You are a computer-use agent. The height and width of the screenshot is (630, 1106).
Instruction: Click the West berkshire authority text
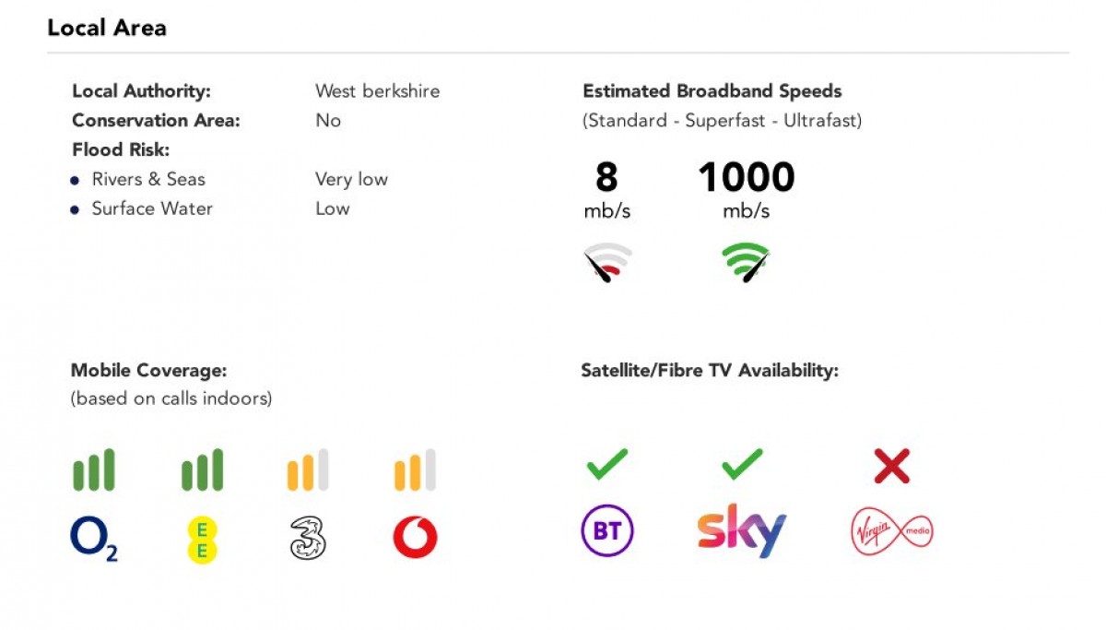click(x=378, y=91)
